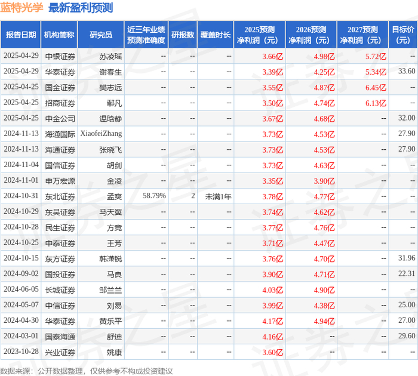Click the 2025预测净利润 column header
The image size is (418, 376).
click(x=259, y=35)
